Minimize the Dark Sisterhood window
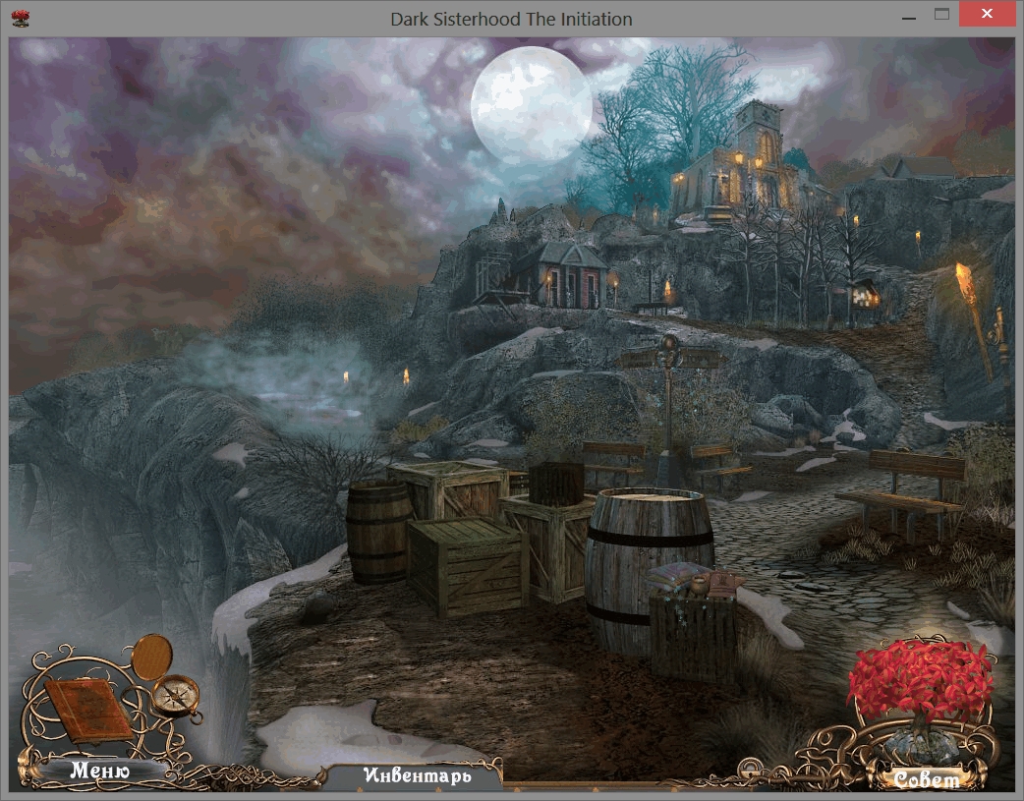Viewport: 1024px width, 801px height. coord(908,18)
